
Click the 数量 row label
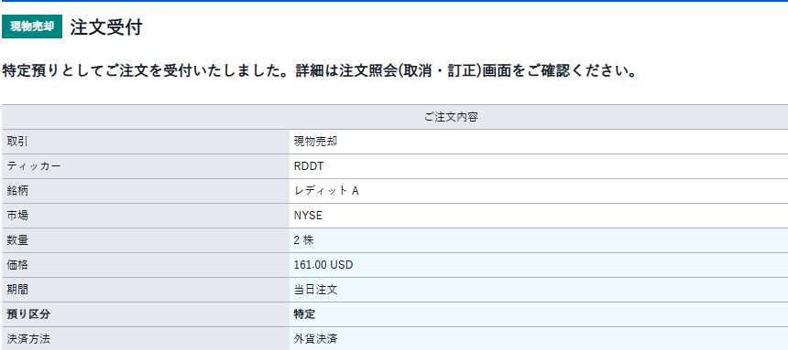pos(17,240)
